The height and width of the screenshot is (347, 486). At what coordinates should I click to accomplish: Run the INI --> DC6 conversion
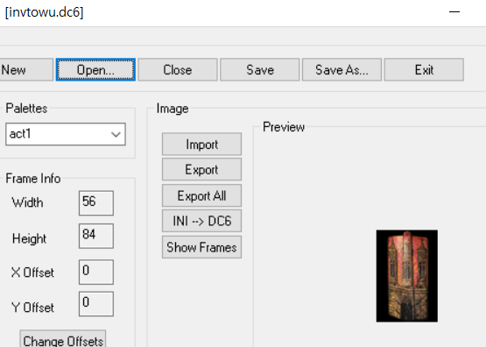201,221
